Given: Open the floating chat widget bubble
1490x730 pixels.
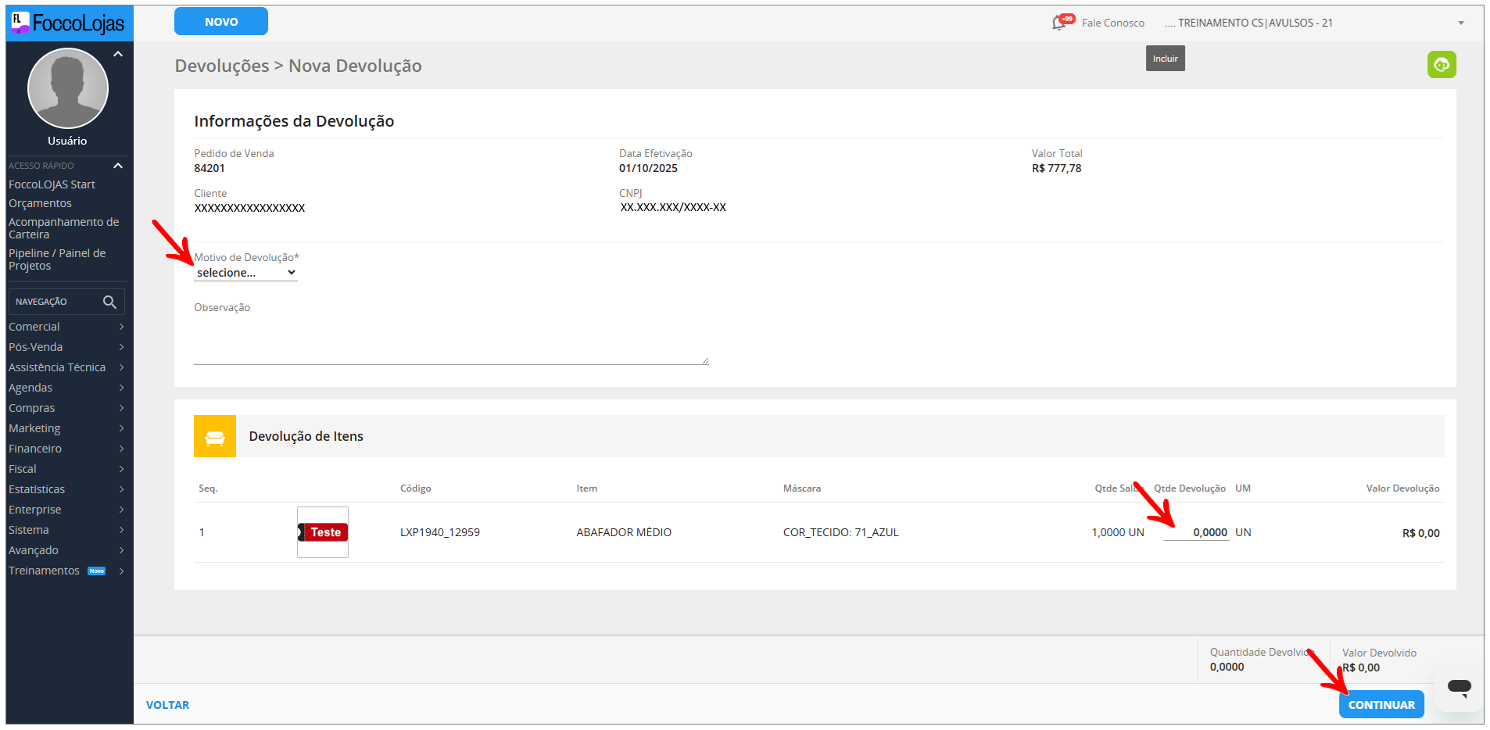Looking at the screenshot, I should tap(1458, 687).
